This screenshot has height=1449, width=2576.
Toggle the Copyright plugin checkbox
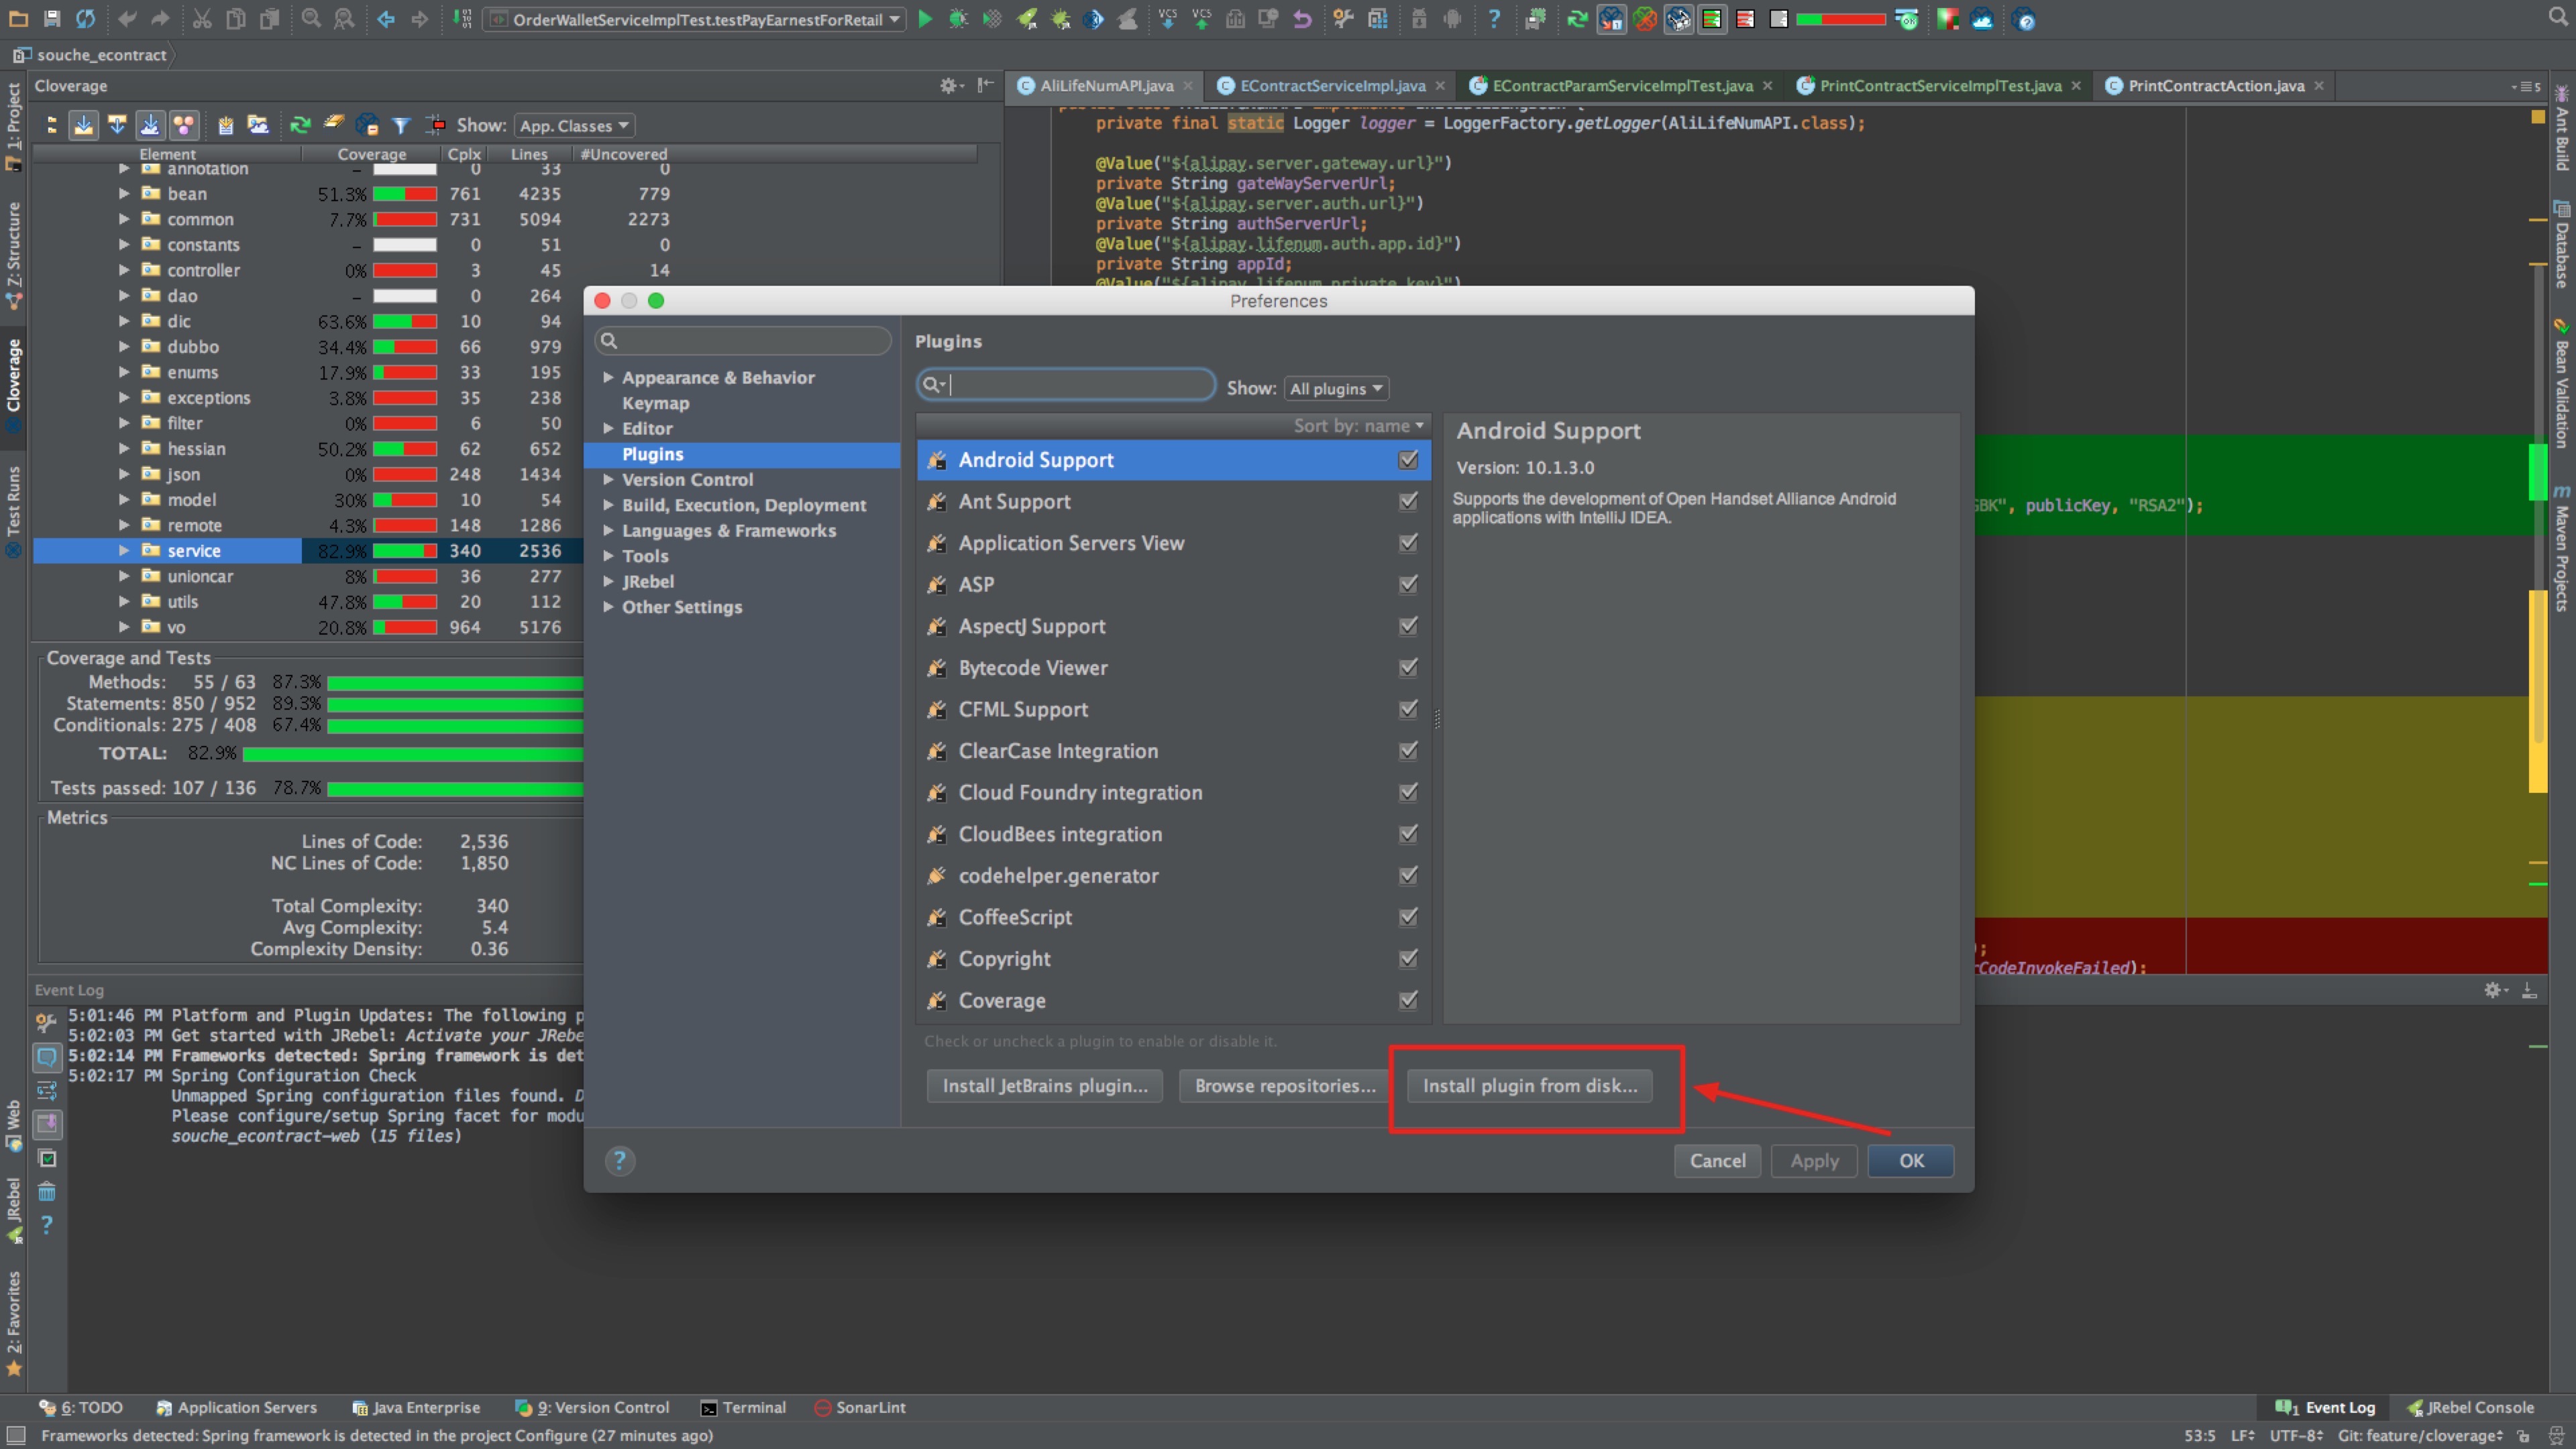(1408, 958)
